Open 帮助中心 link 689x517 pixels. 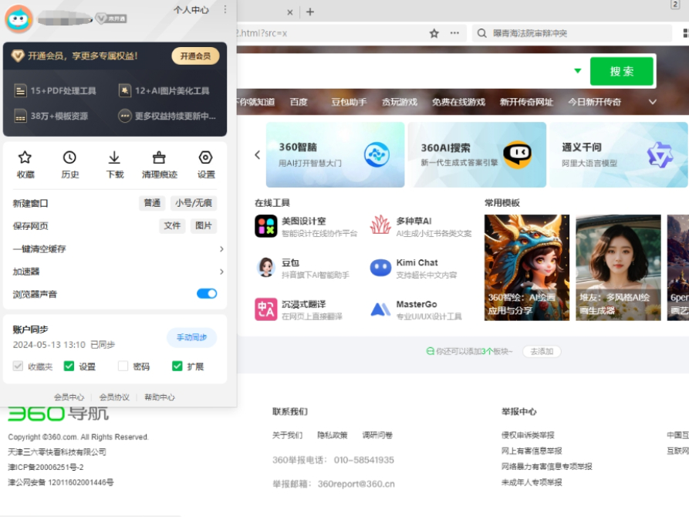[x=160, y=397]
